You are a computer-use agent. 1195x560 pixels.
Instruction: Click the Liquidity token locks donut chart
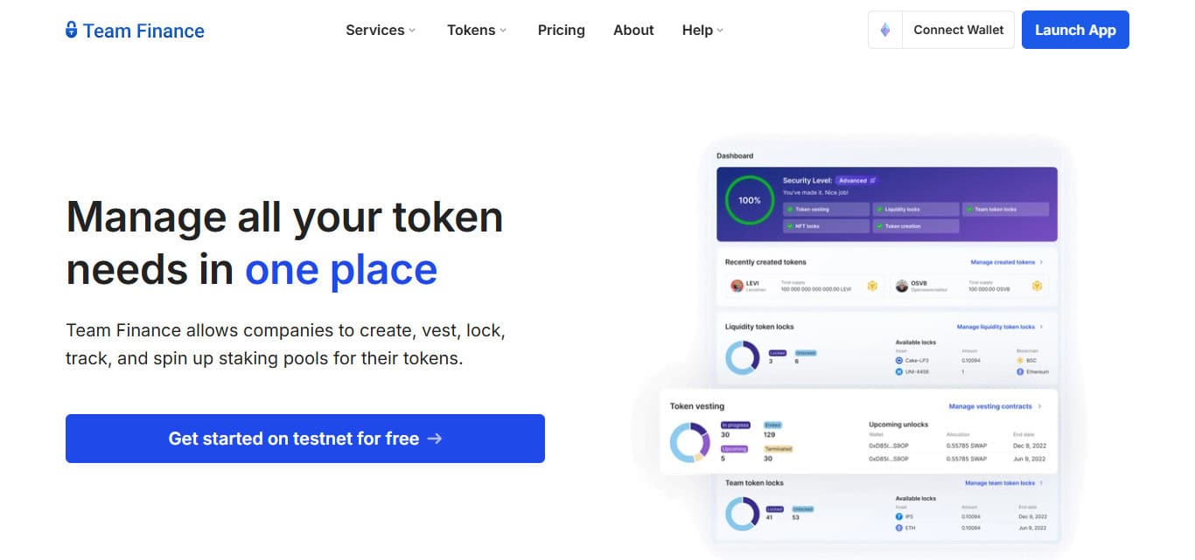click(743, 357)
